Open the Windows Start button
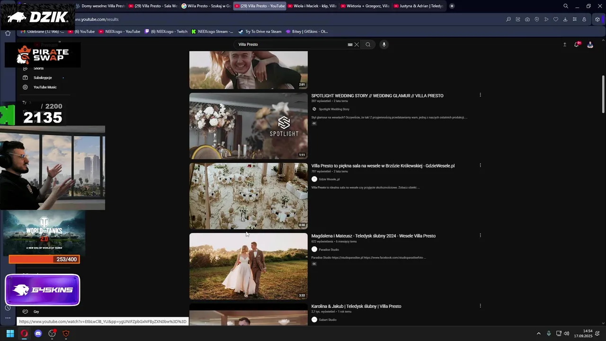The height and width of the screenshot is (341, 606). coord(10,333)
